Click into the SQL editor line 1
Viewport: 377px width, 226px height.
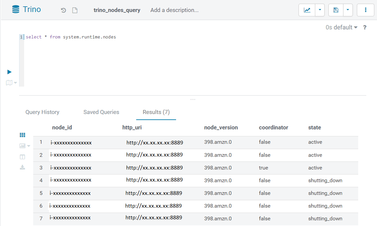click(71, 37)
